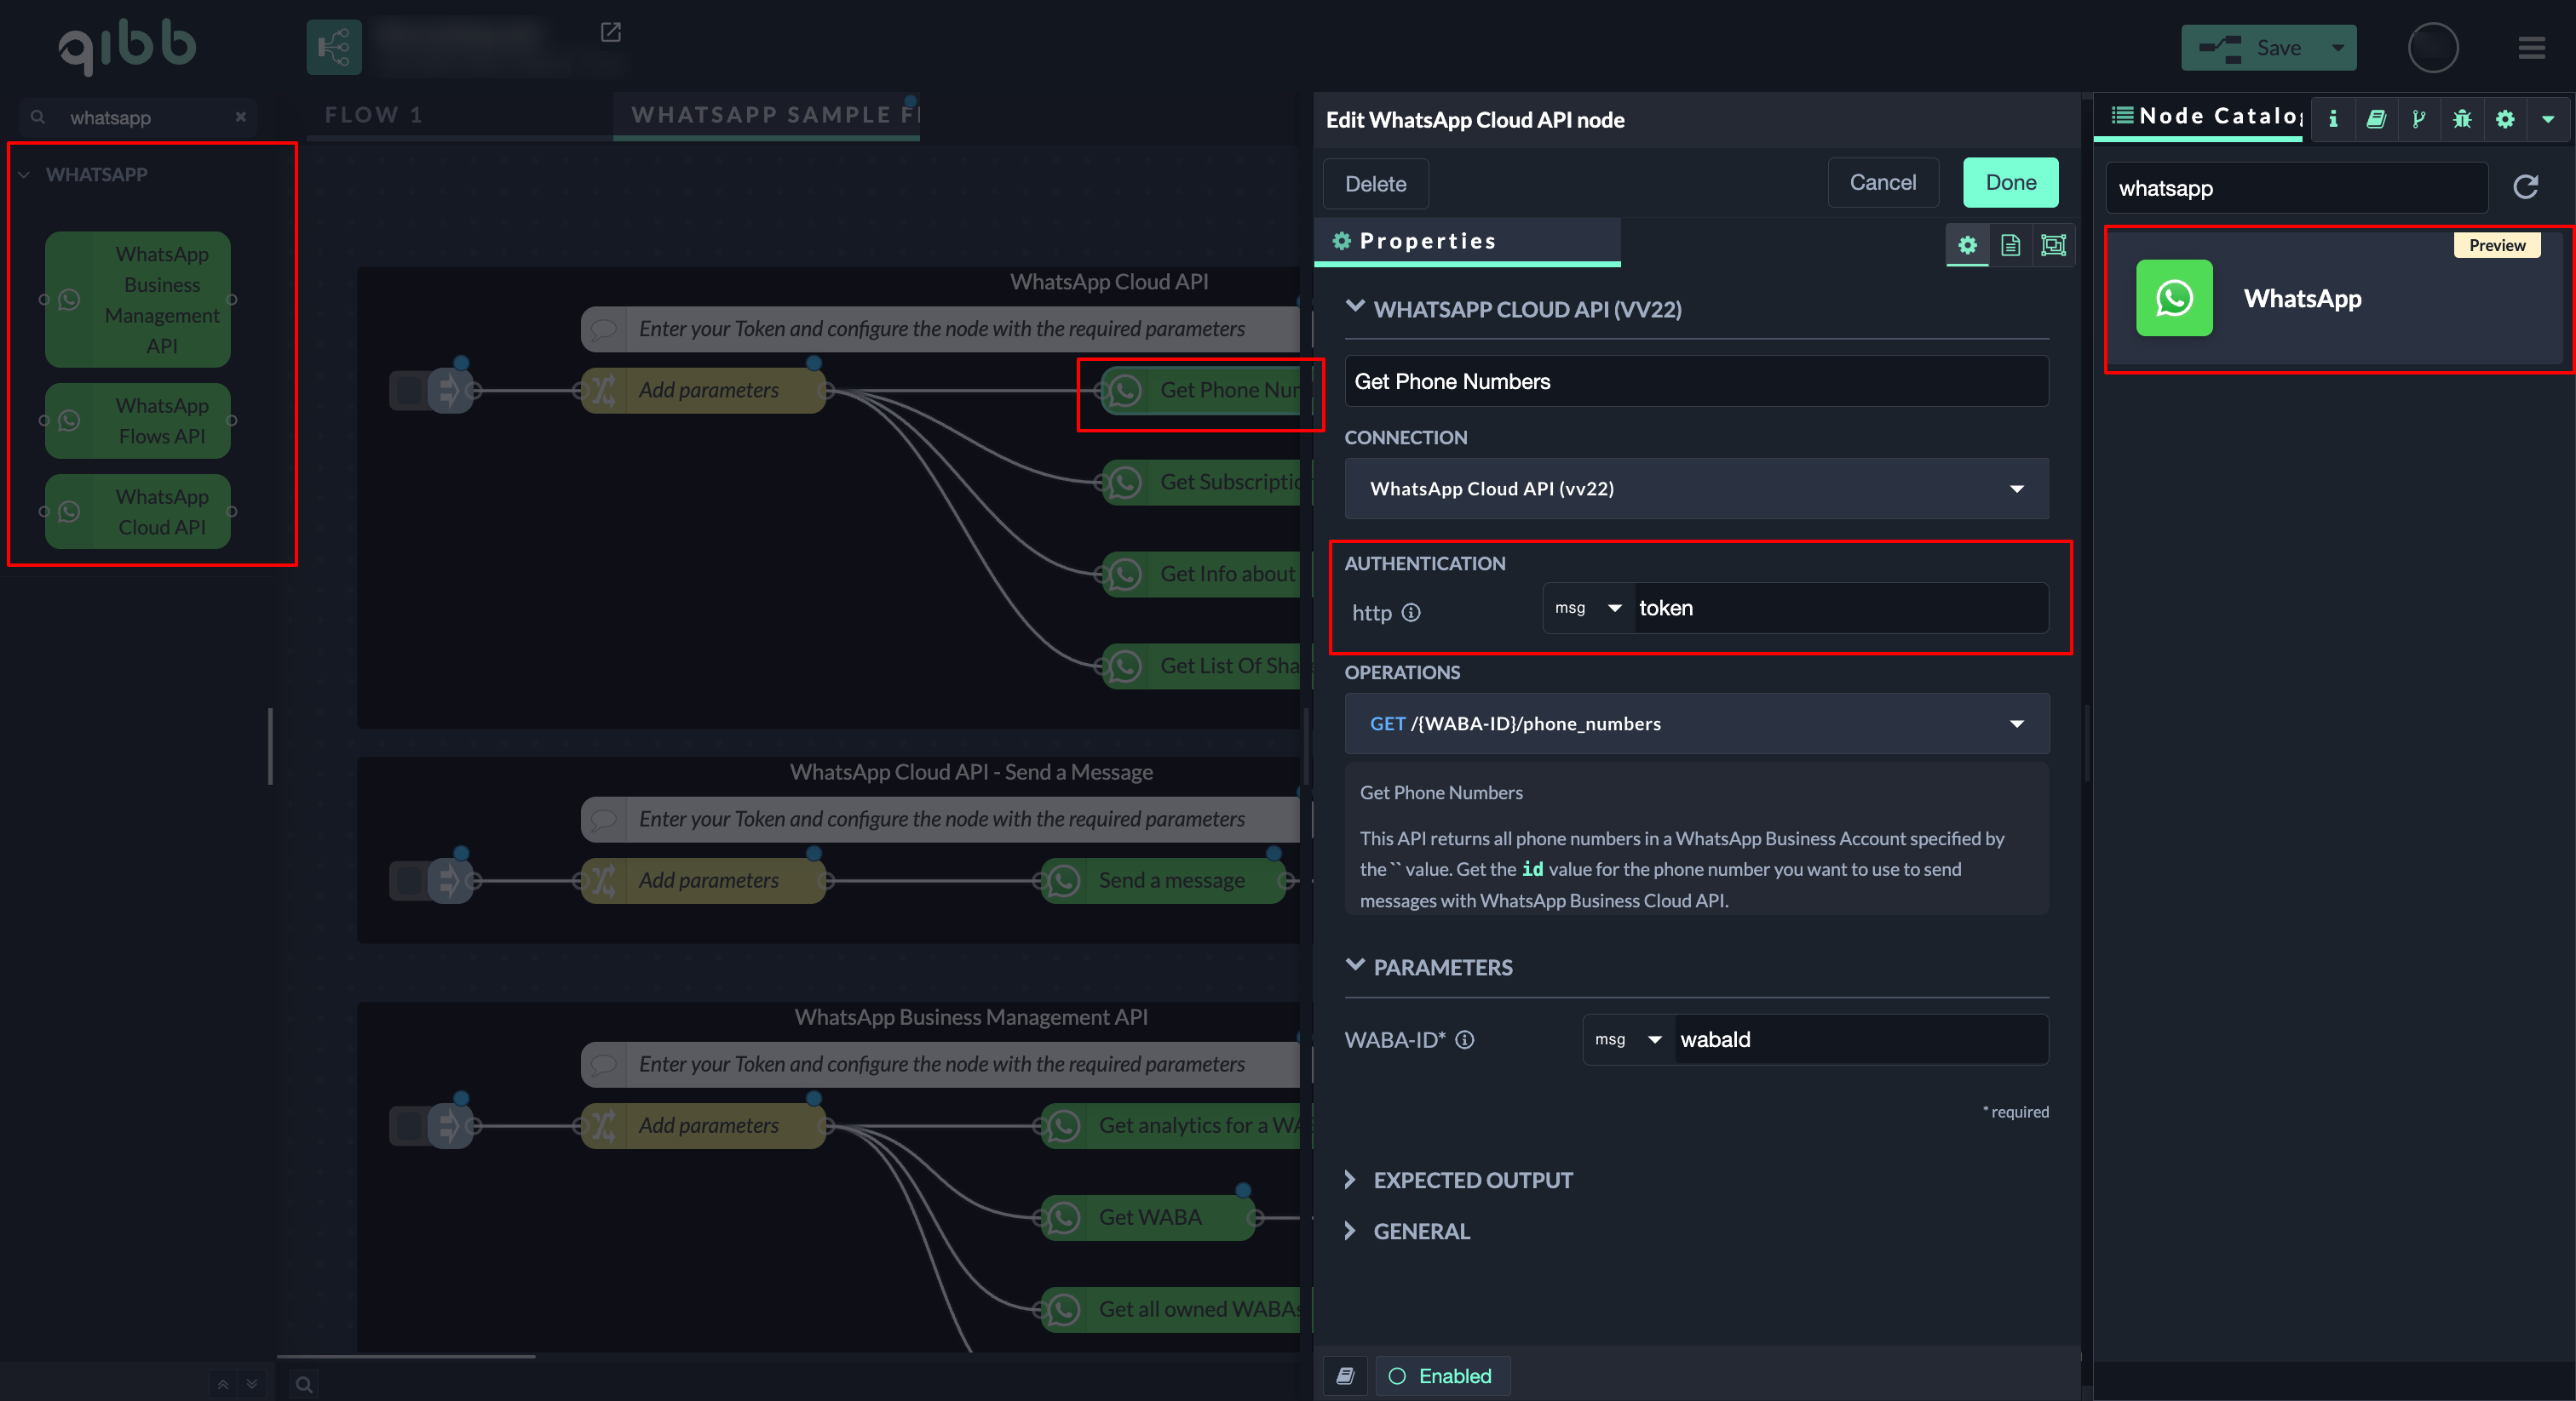The width and height of the screenshot is (2576, 1401).
Task: Open the http auth msg type selector
Action: click(1587, 608)
